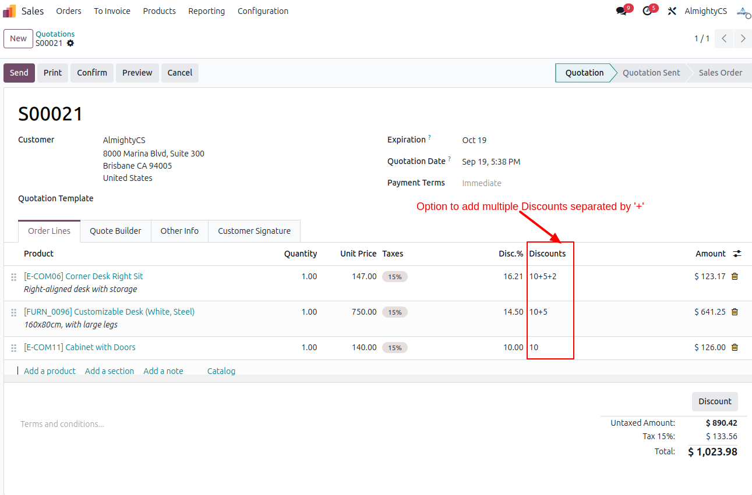Click the Sales app logo icon

click(9, 11)
